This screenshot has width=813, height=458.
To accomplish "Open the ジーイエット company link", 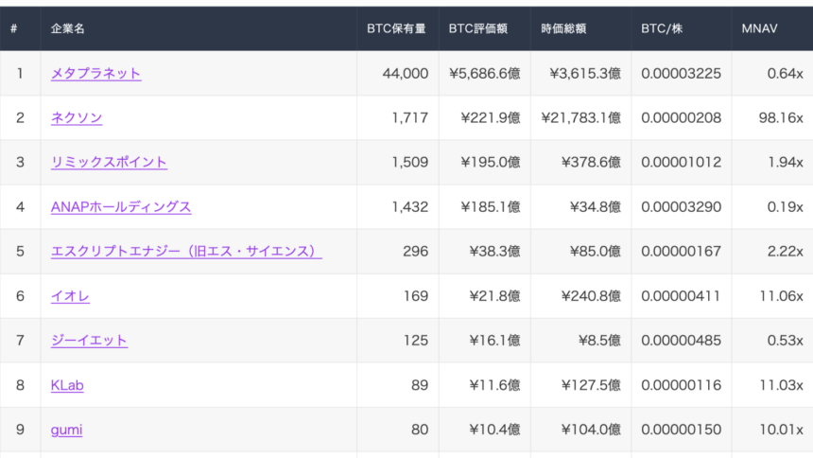I will click(x=89, y=340).
